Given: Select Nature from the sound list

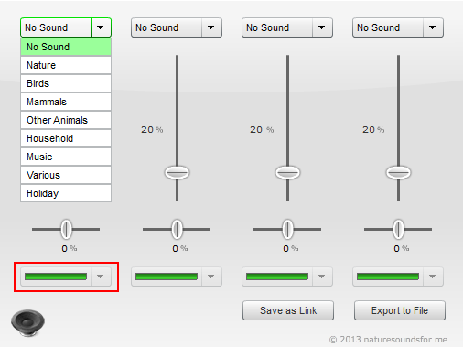Looking at the screenshot, I should (66, 65).
